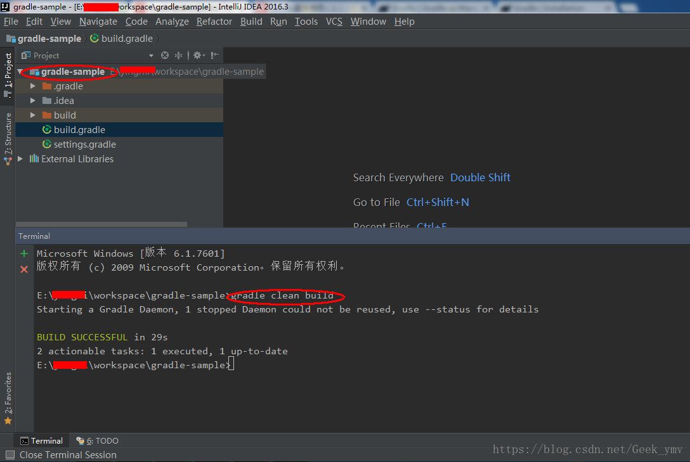Open the Build menu
This screenshot has height=462, width=690.
pos(251,22)
